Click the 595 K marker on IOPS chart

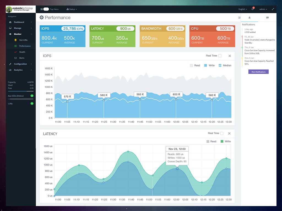coord(140,95)
